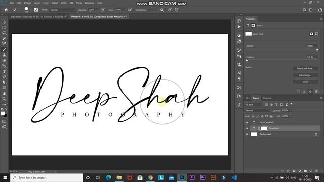Image resolution: width=324 pixels, height=182 pixels.
Task: Open the brush Mode dropdown
Action: coord(63,10)
